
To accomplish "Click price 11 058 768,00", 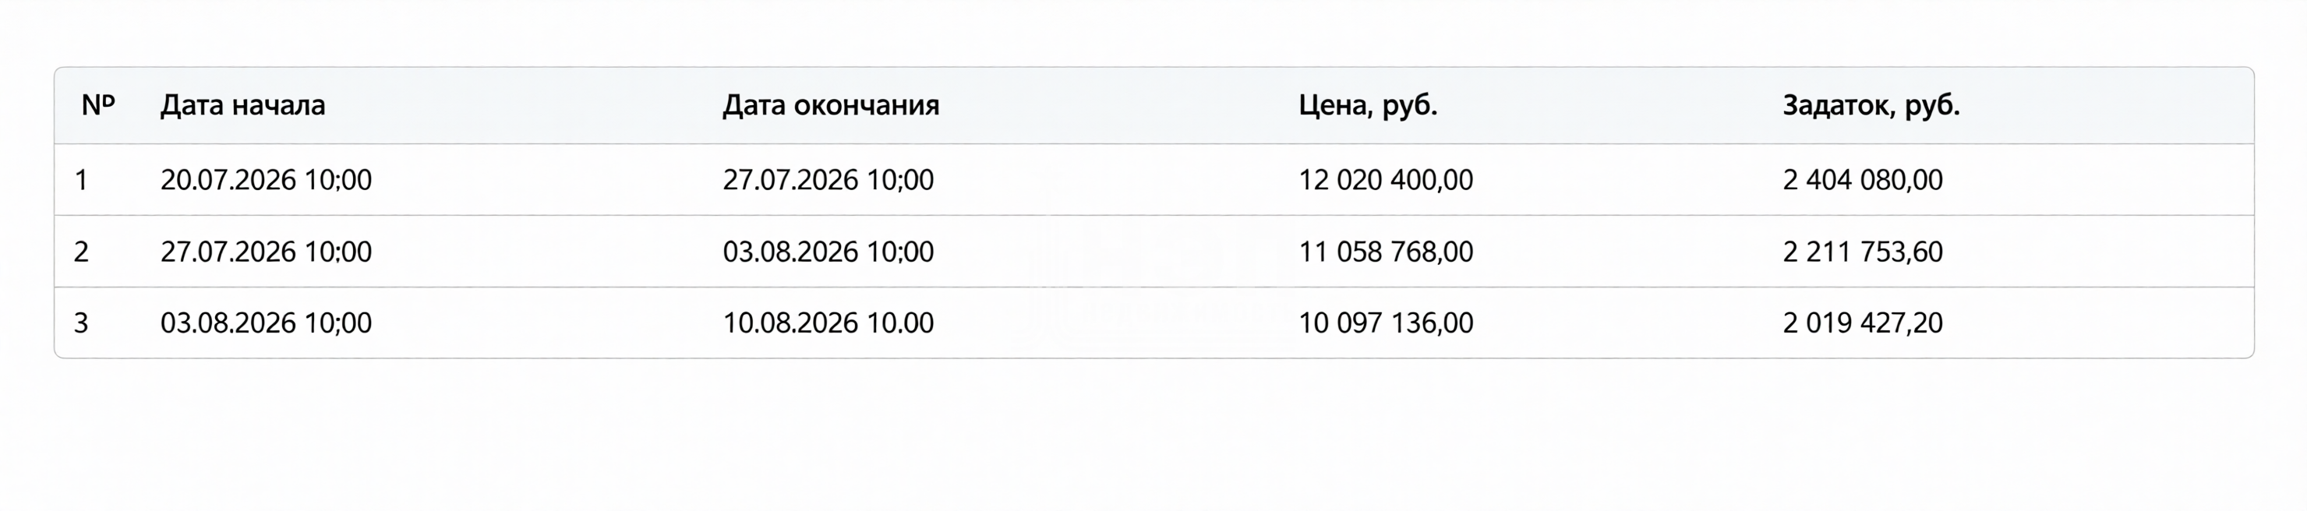I will (x=1386, y=252).
